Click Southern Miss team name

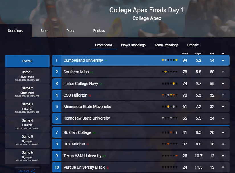click(x=76, y=72)
